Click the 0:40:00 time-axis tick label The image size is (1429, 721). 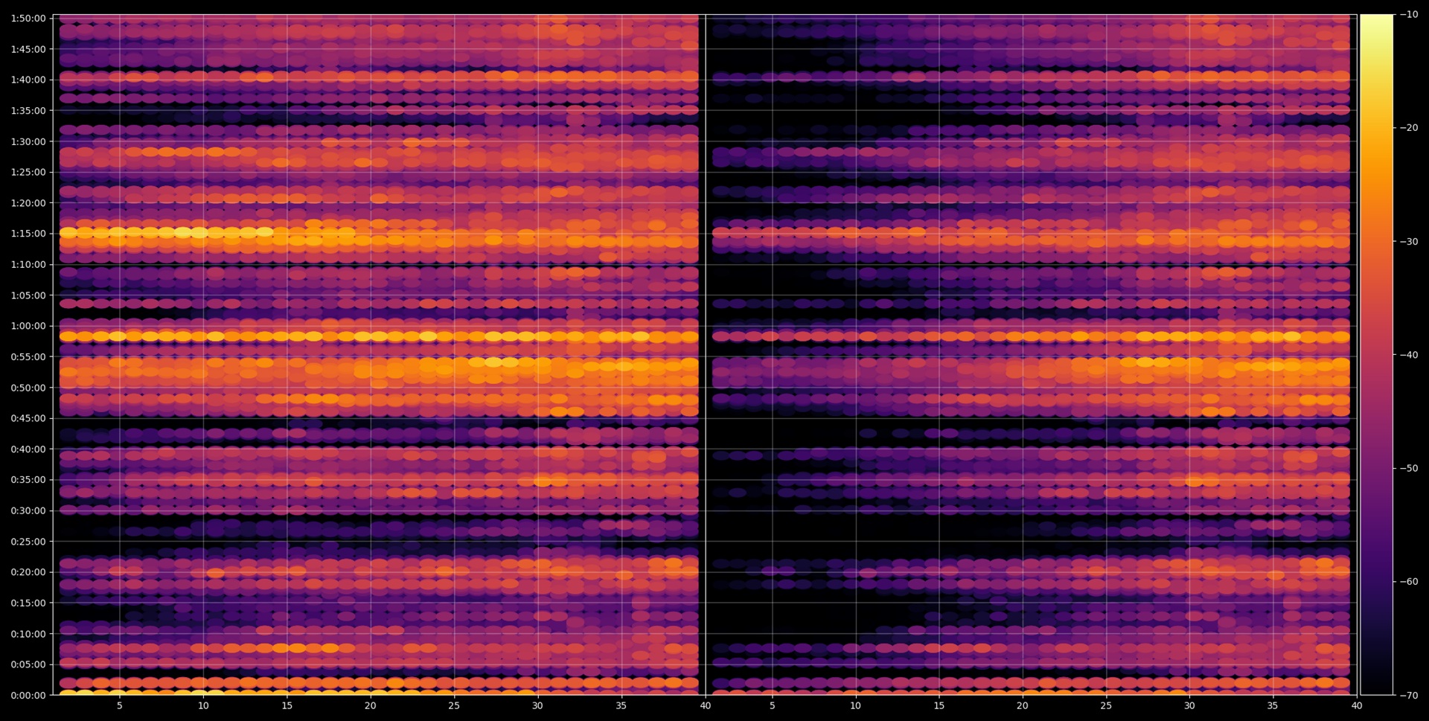[x=28, y=449]
